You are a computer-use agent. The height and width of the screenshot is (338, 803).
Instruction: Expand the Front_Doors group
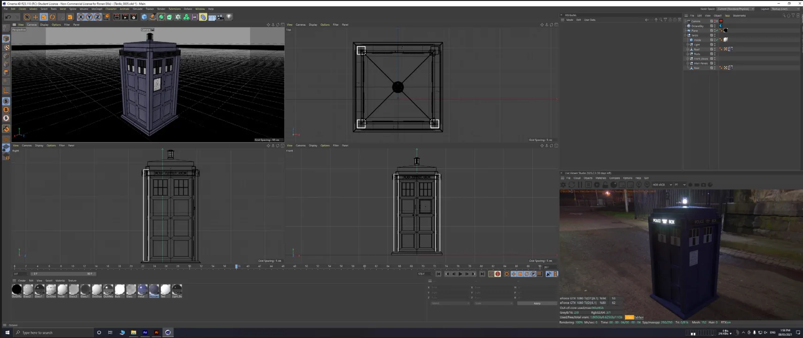click(x=688, y=59)
